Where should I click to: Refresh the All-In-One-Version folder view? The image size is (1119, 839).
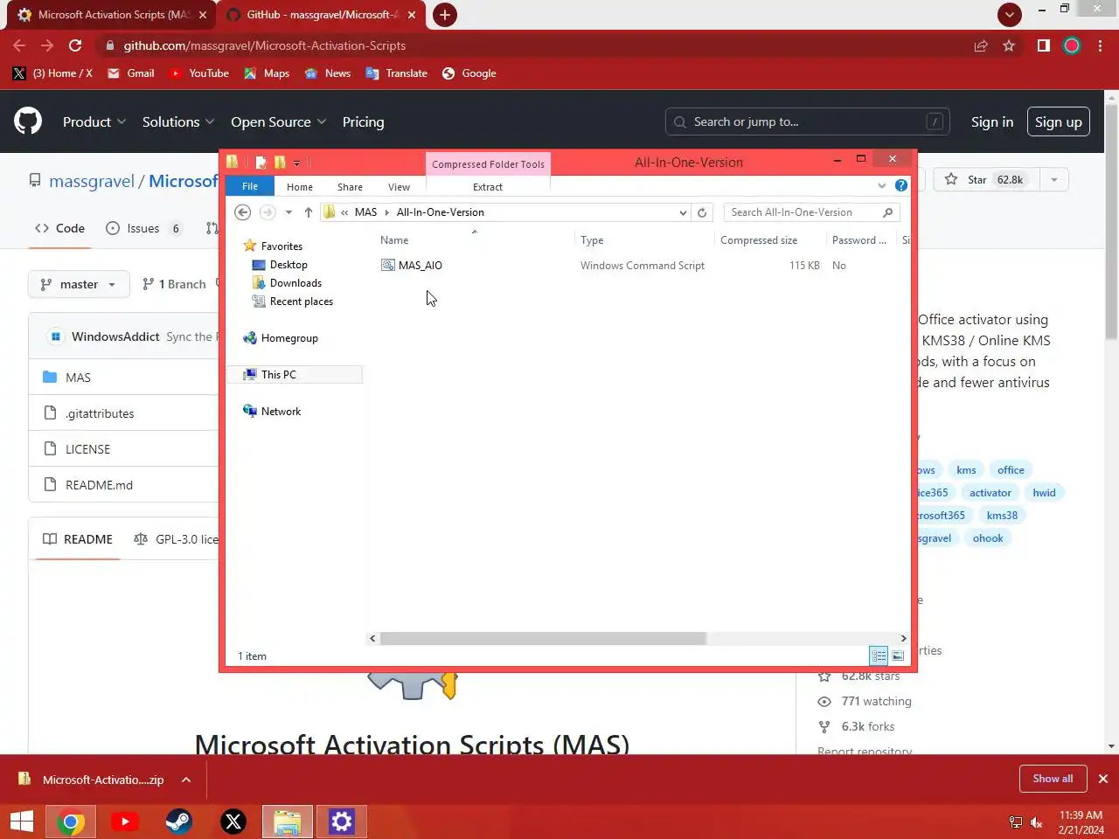click(x=701, y=212)
